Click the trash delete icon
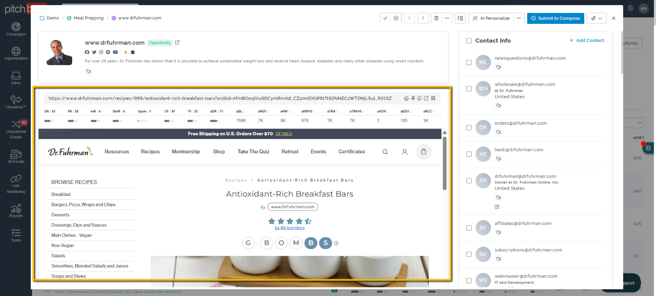Image resolution: width=656 pixels, height=296 pixels. [x=436, y=18]
